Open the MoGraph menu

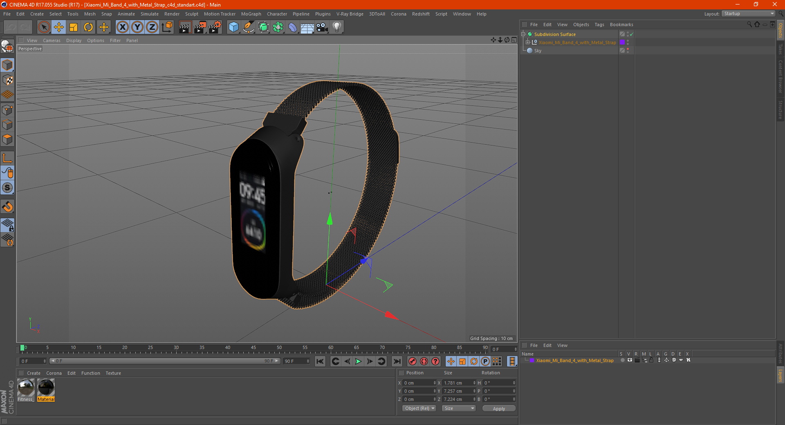pyautogui.click(x=251, y=14)
